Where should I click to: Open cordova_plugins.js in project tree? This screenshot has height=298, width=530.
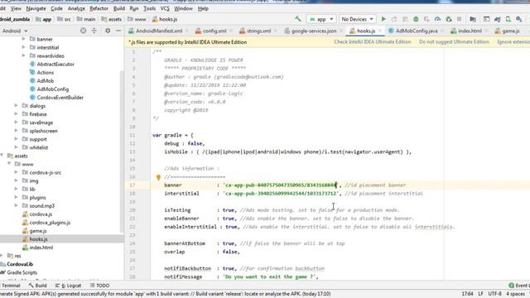click(x=46, y=223)
